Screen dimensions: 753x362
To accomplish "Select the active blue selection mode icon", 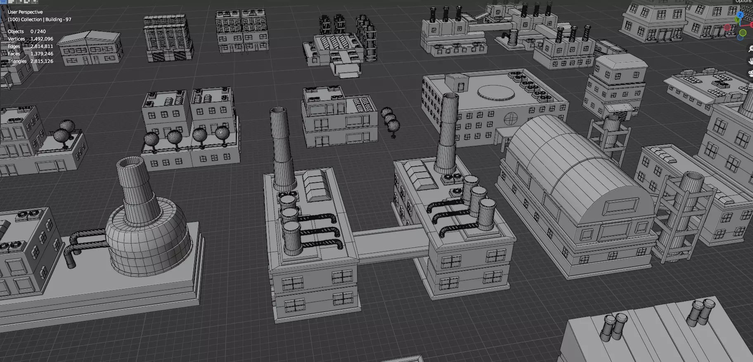I will pyautogui.click(x=3, y=1).
